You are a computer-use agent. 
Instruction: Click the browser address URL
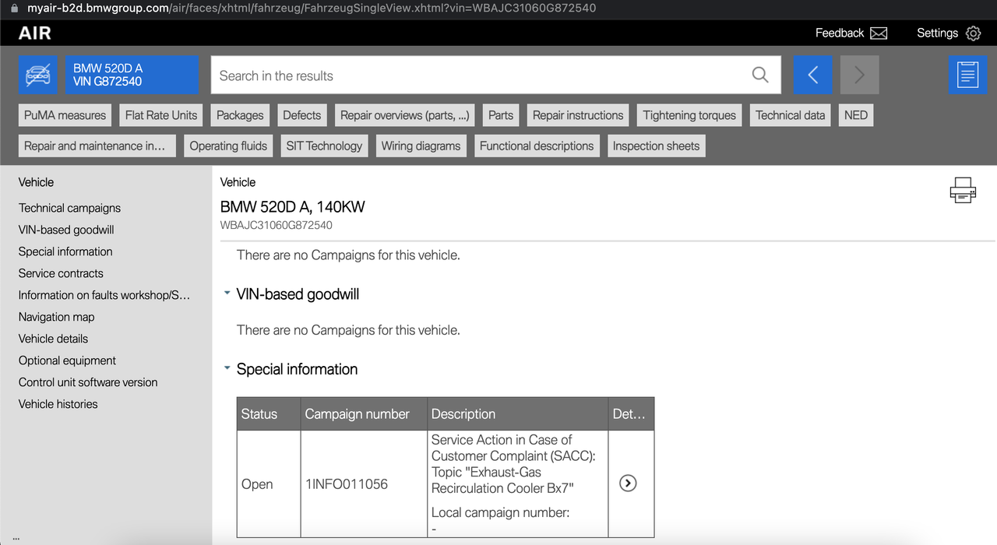[x=312, y=9]
